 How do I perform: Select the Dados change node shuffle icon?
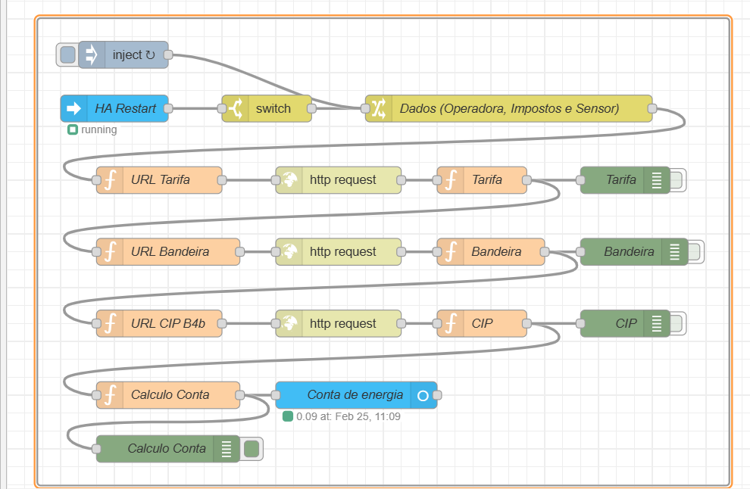click(x=379, y=108)
